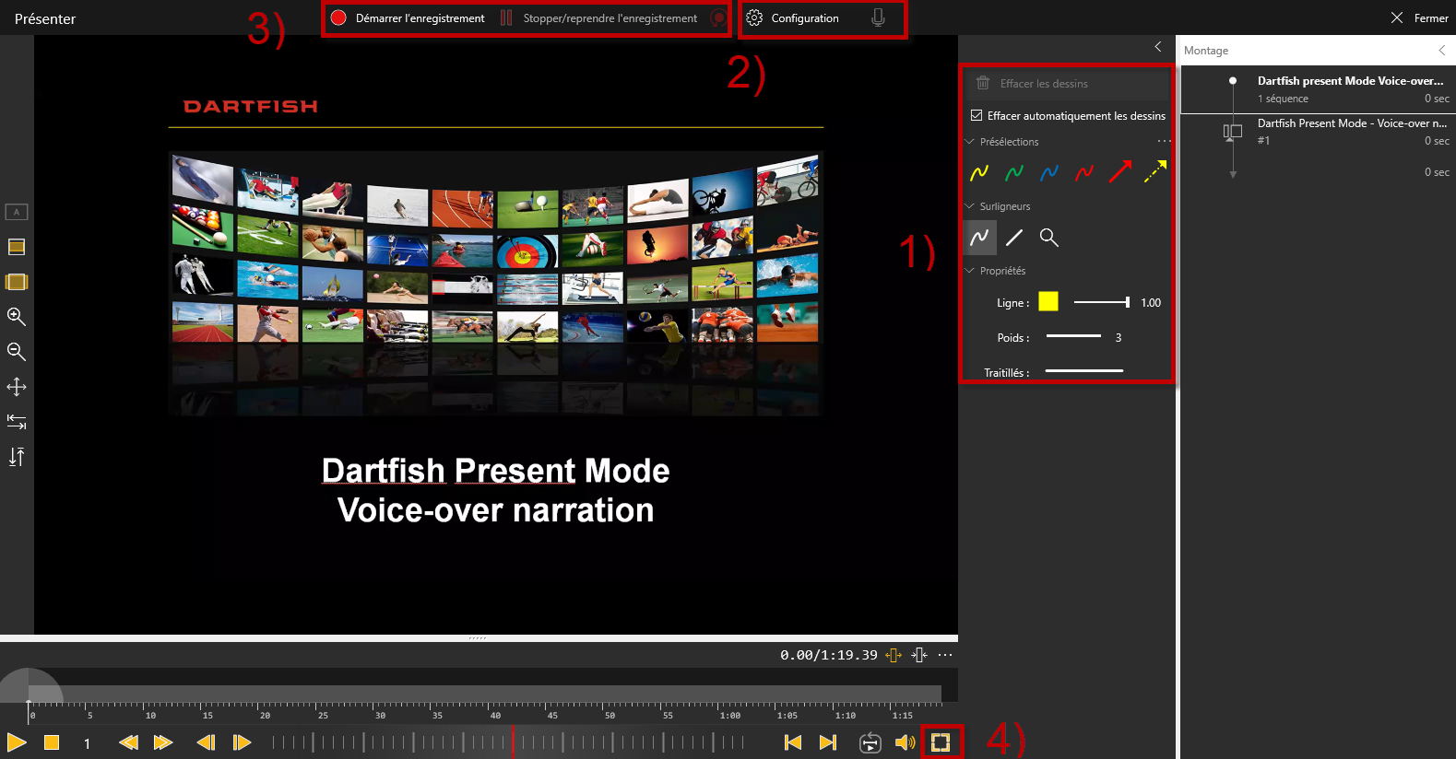Toggle the audio speaker icon

coord(906,742)
